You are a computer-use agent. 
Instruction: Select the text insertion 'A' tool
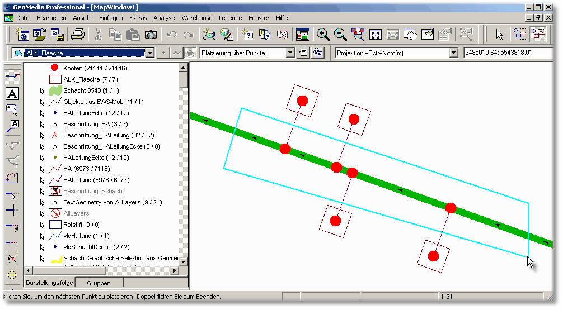[x=12, y=93]
